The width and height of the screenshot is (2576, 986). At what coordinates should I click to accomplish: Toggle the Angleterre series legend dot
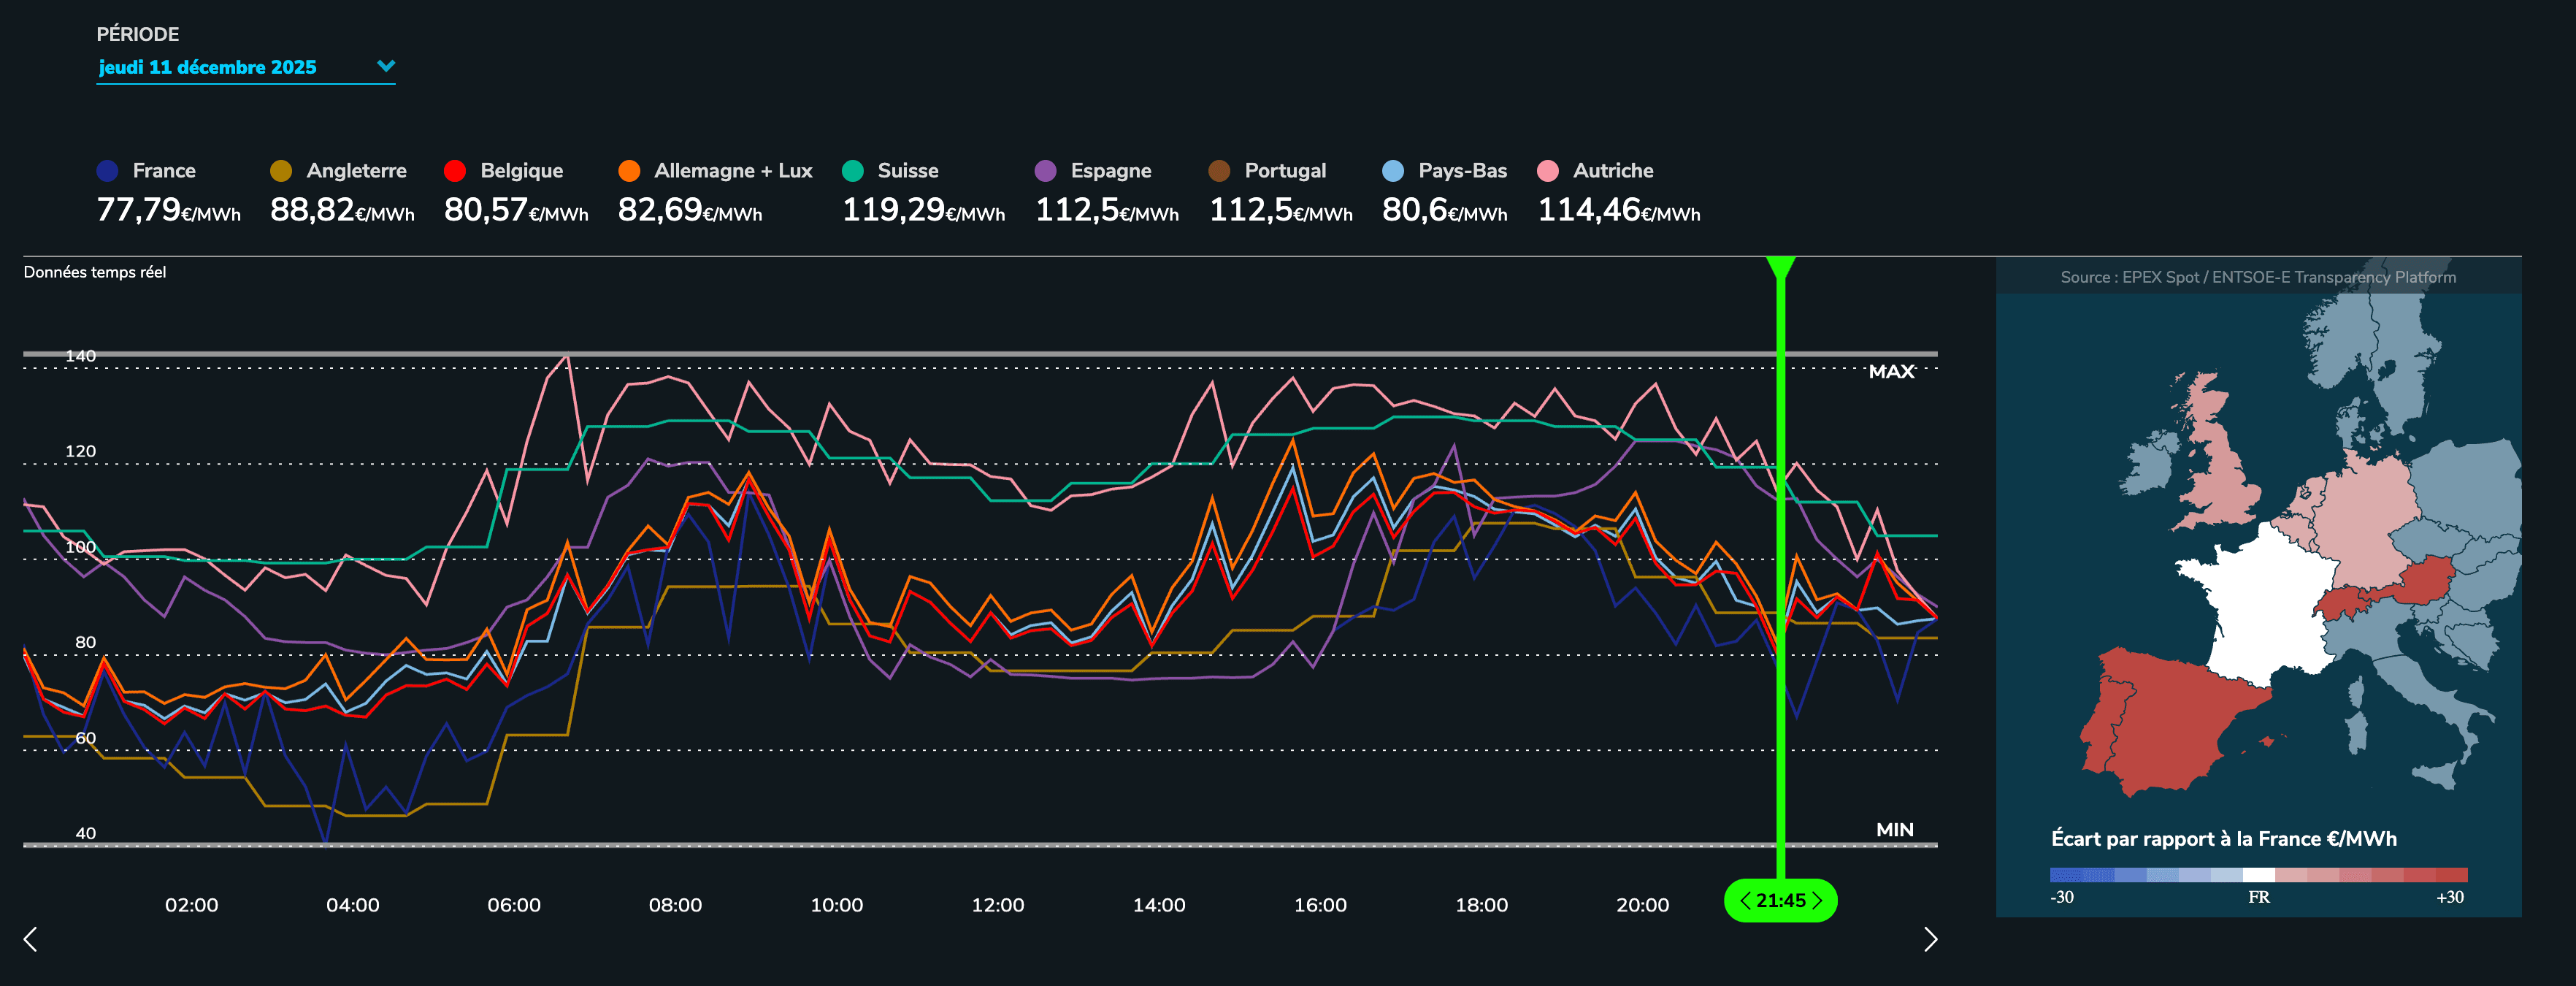click(x=281, y=171)
